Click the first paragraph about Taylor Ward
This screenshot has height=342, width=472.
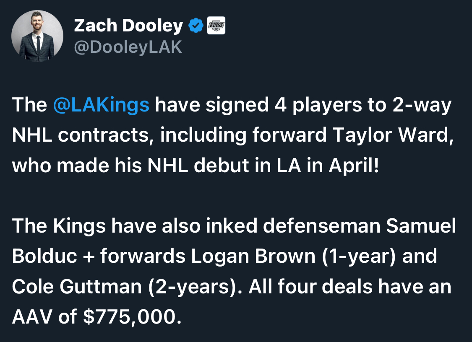(233, 135)
